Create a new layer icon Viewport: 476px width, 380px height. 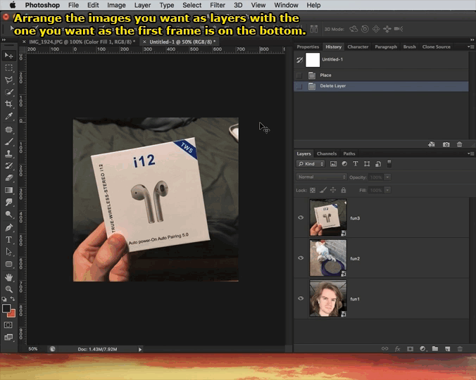(447, 349)
